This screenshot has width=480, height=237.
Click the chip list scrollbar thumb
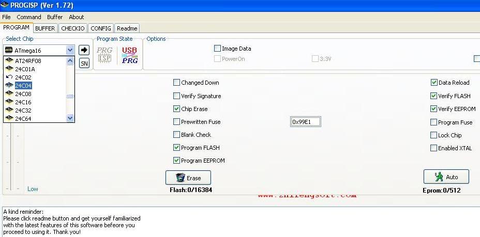[70, 96]
